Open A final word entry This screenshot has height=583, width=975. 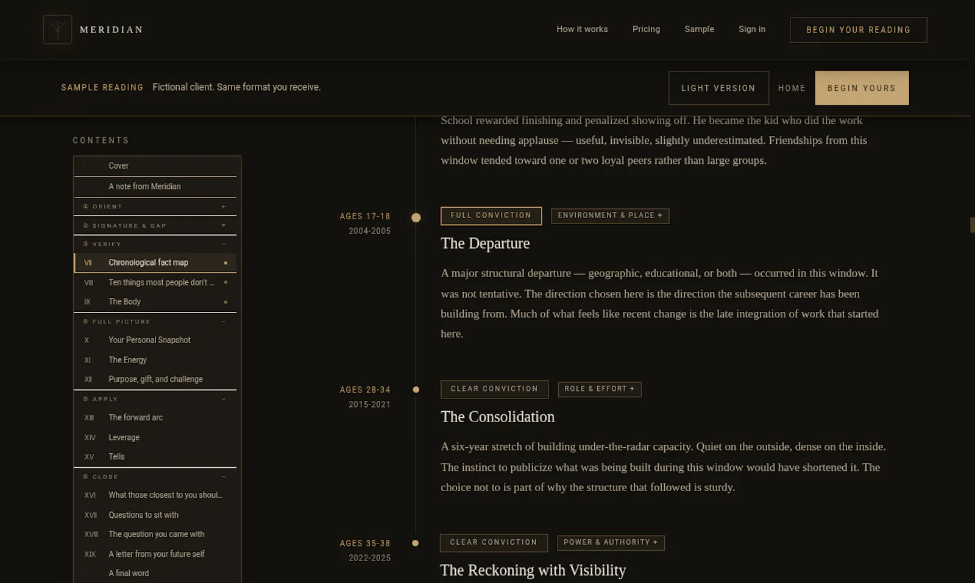(155, 573)
